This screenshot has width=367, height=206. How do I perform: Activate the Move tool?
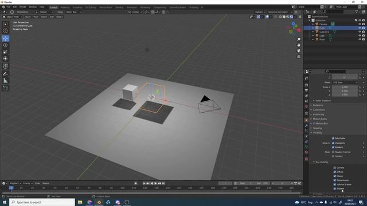(5, 38)
